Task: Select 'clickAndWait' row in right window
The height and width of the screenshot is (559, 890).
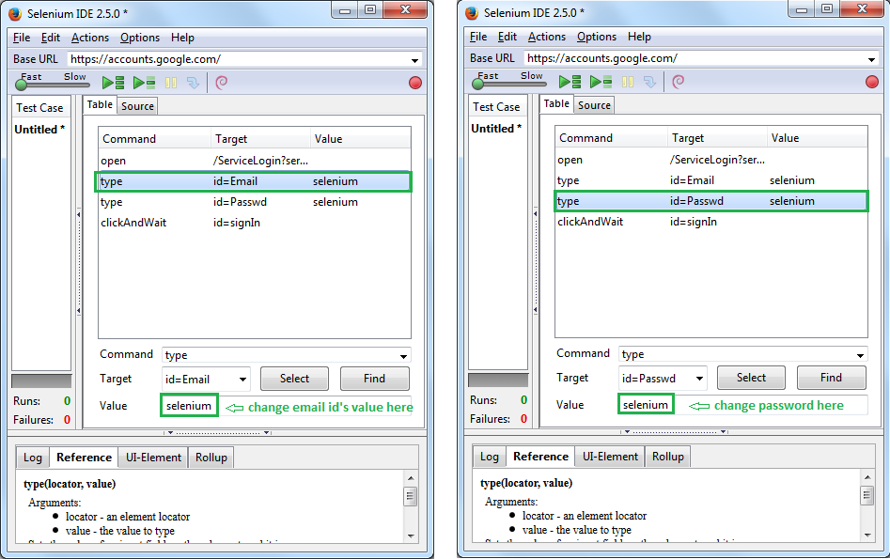Action: click(x=711, y=222)
